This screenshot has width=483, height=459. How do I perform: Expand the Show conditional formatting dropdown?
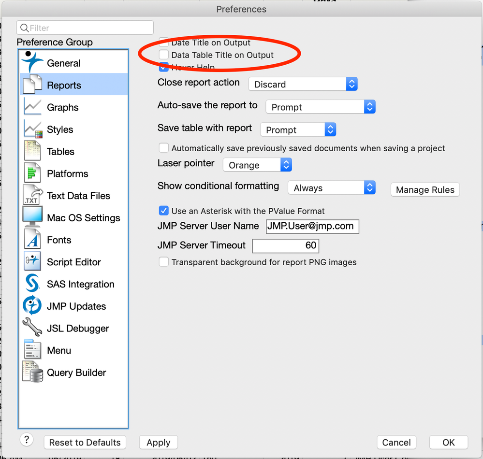pos(332,188)
